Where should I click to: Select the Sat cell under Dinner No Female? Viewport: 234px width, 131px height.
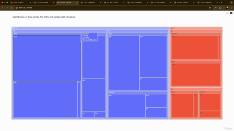[94, 95]
